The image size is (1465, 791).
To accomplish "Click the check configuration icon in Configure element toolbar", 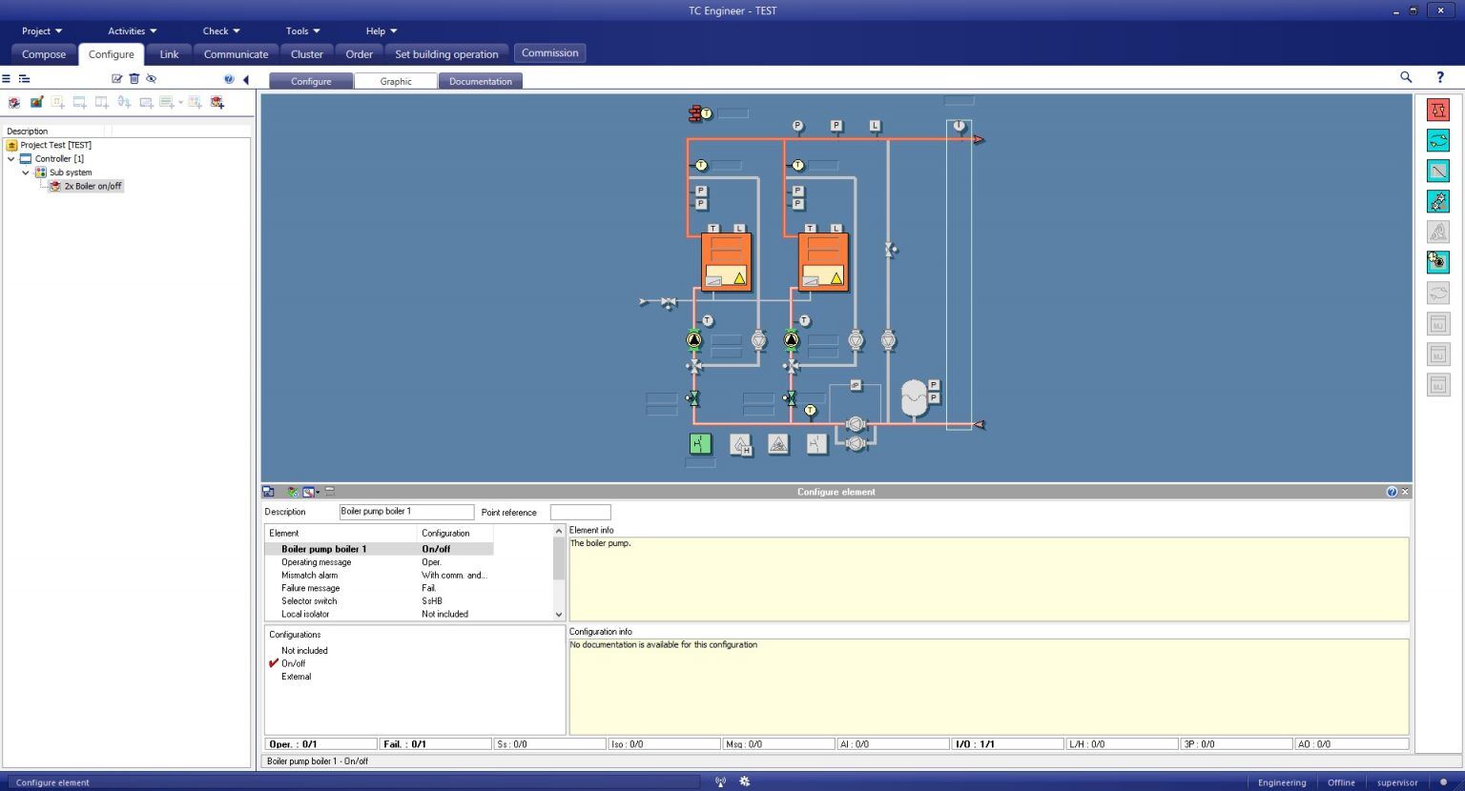I will pos(292,492).
